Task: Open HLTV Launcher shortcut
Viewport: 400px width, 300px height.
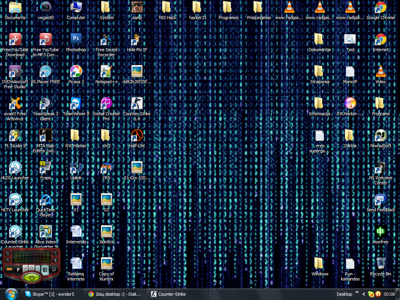Action: point(15,203)
